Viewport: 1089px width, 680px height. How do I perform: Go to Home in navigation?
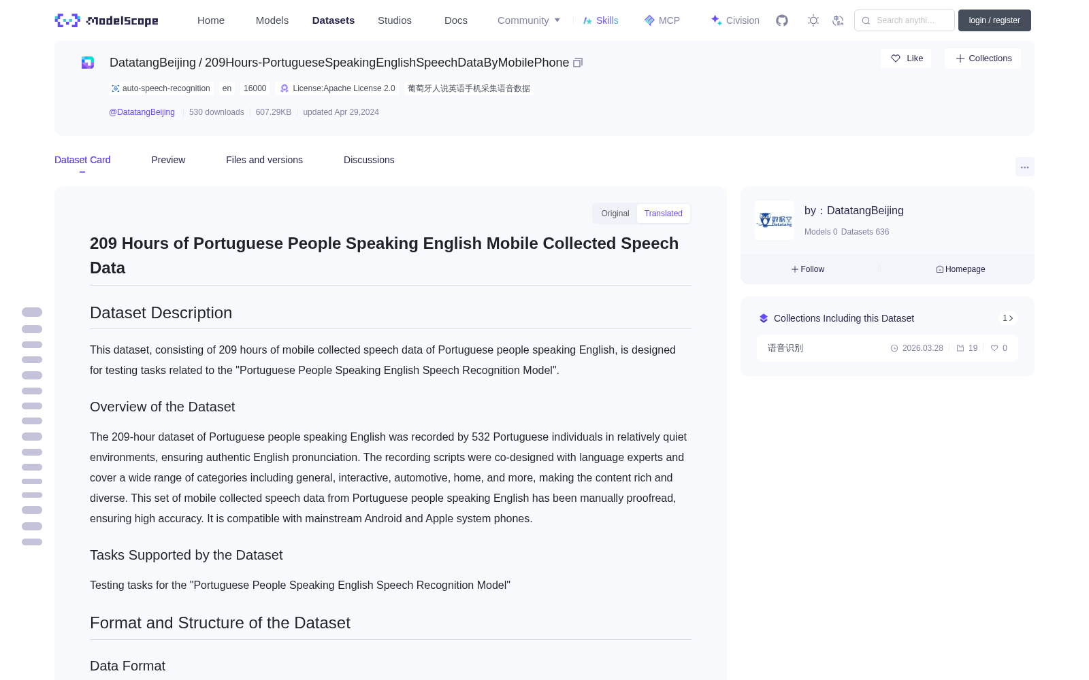[x=211, y=20]
